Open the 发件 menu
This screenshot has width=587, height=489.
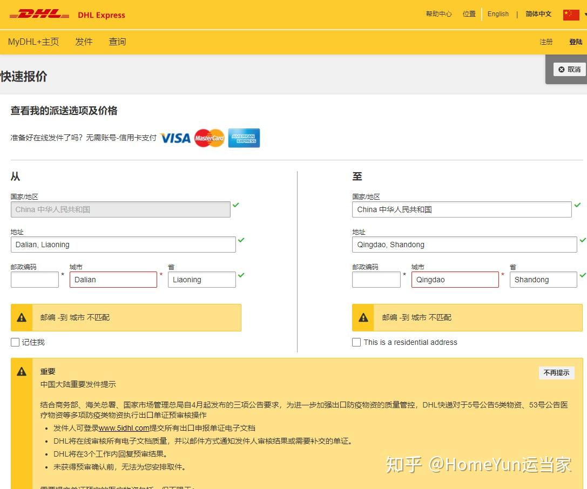(84, 42)
